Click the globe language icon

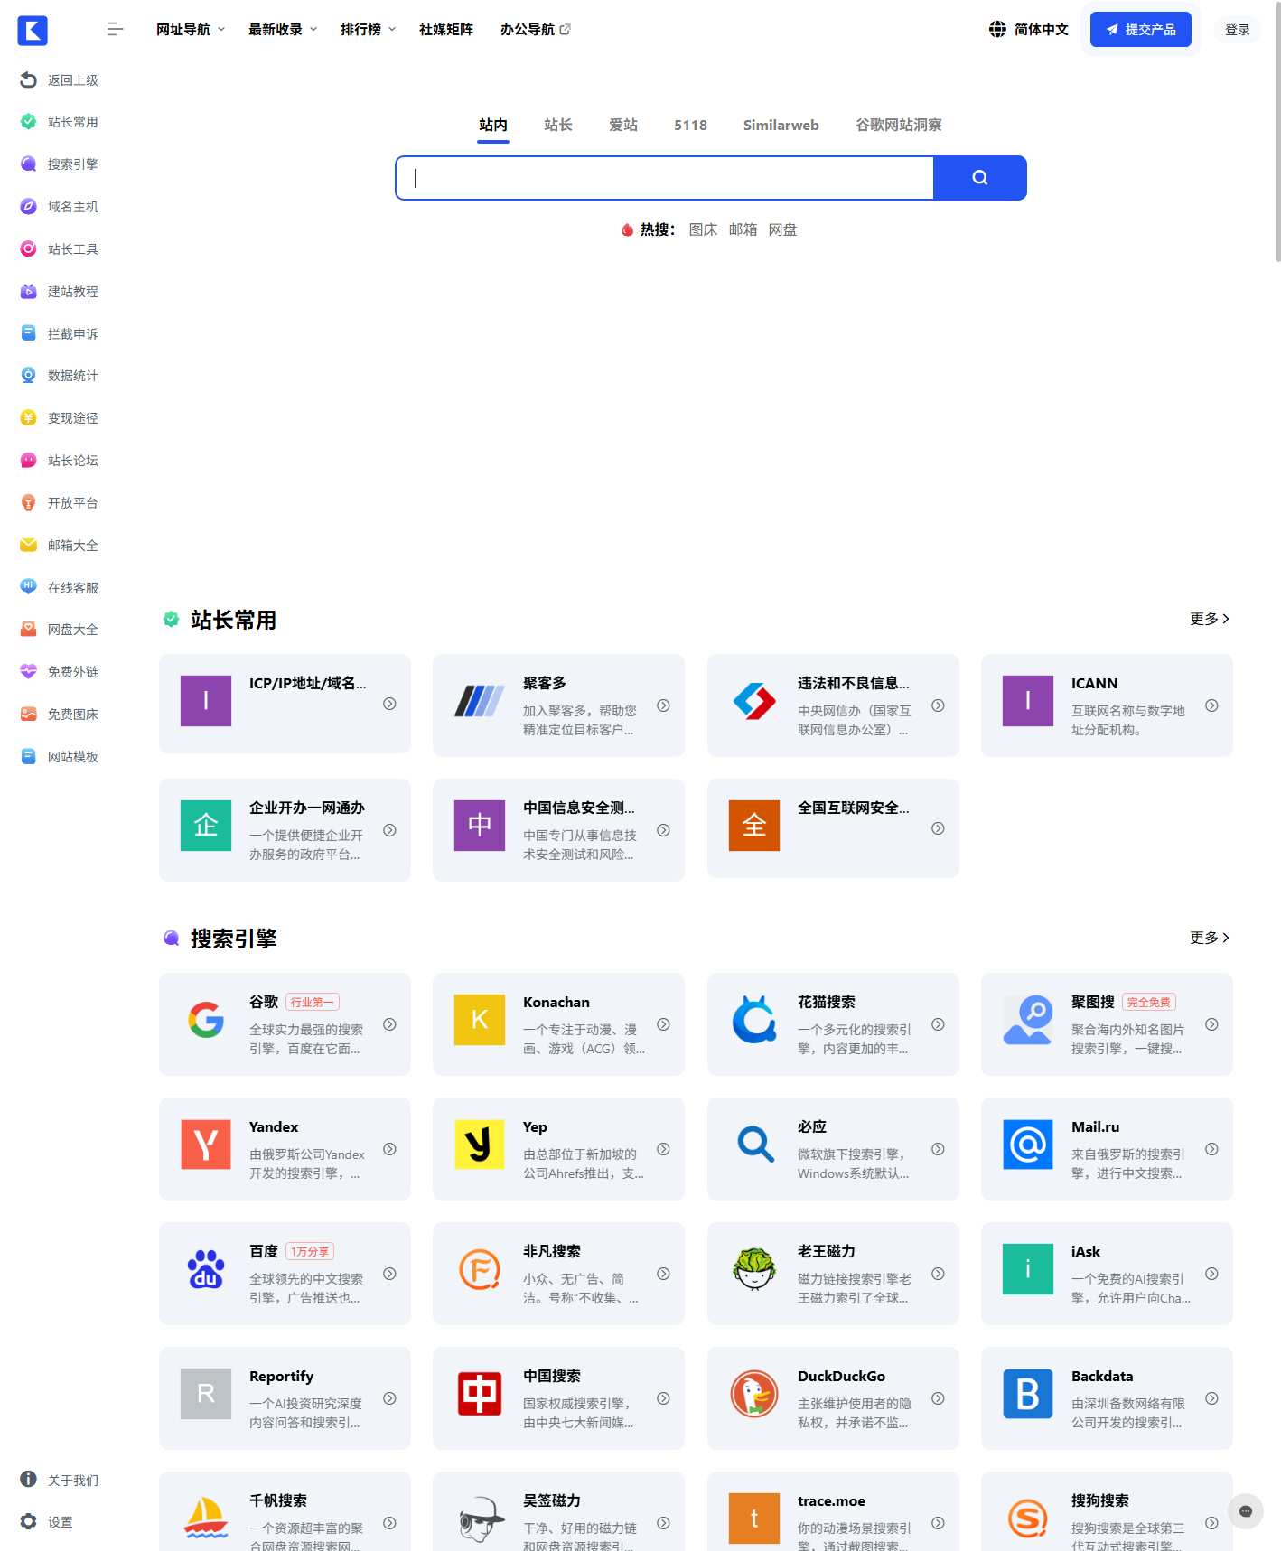[997, 30]
